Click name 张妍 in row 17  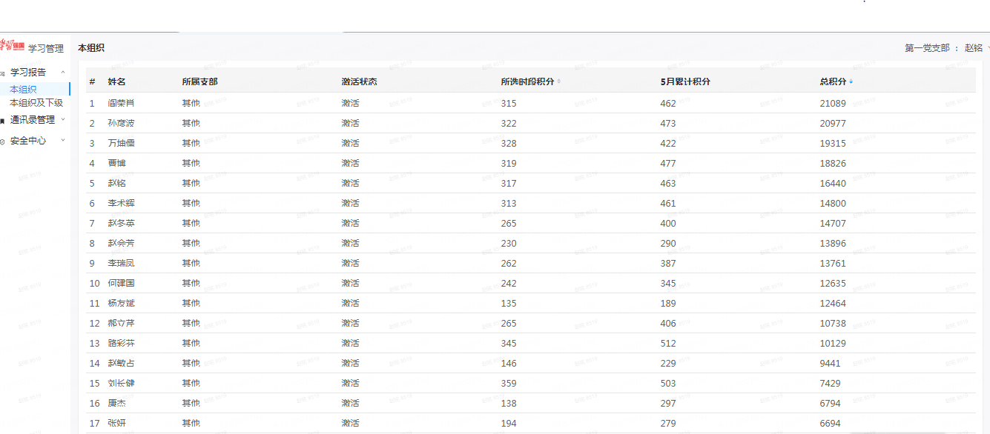pos(117,423)
